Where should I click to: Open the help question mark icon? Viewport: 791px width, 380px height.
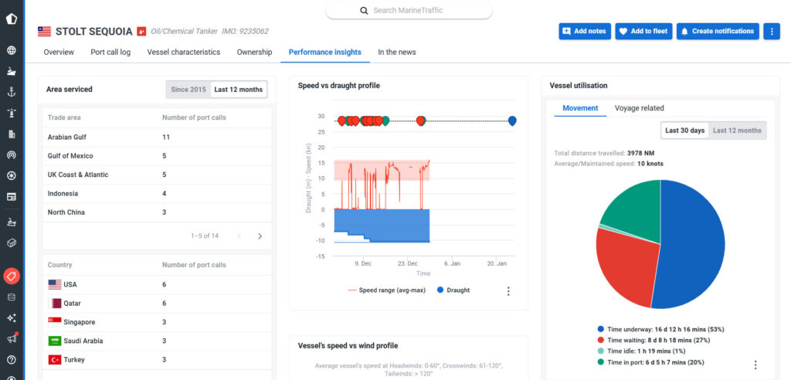point(11,360)
